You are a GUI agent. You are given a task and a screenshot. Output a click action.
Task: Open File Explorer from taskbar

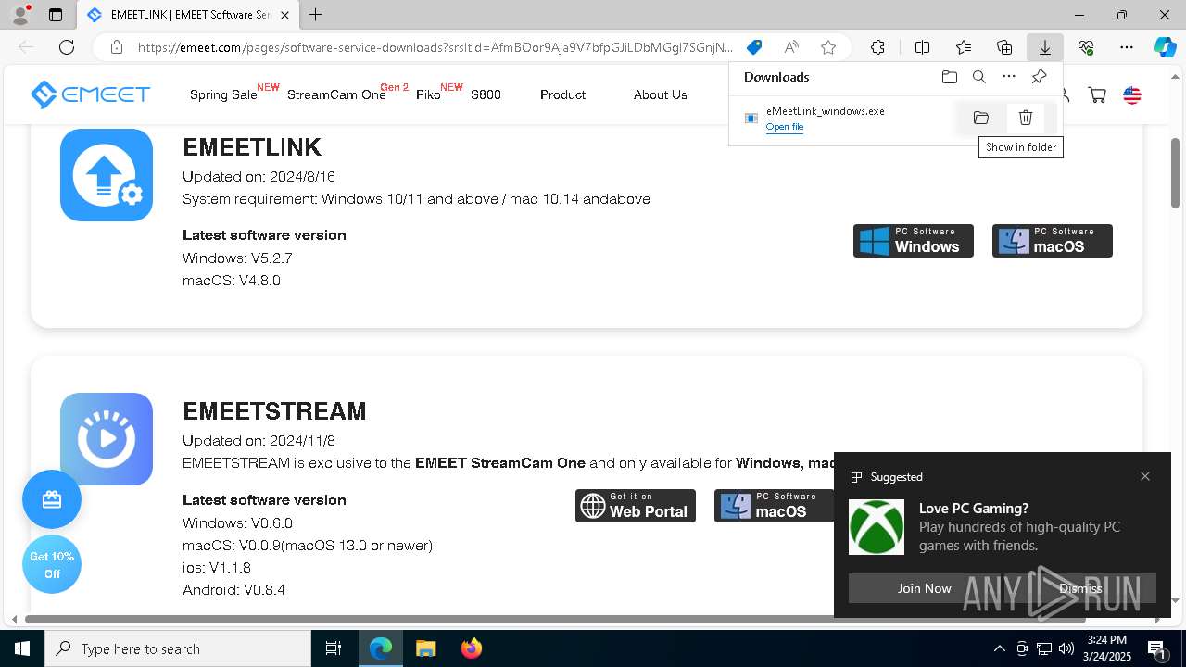(425, 648)
